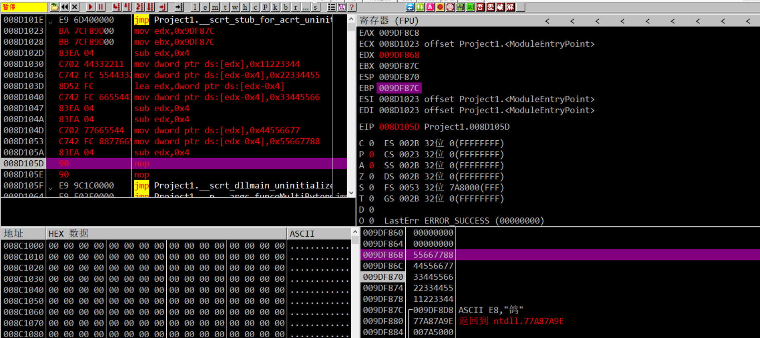Click the disassembly pane scroll-up arrow
Image resolution: width=760 pixels, height=338 pixels.
[351, 19]
